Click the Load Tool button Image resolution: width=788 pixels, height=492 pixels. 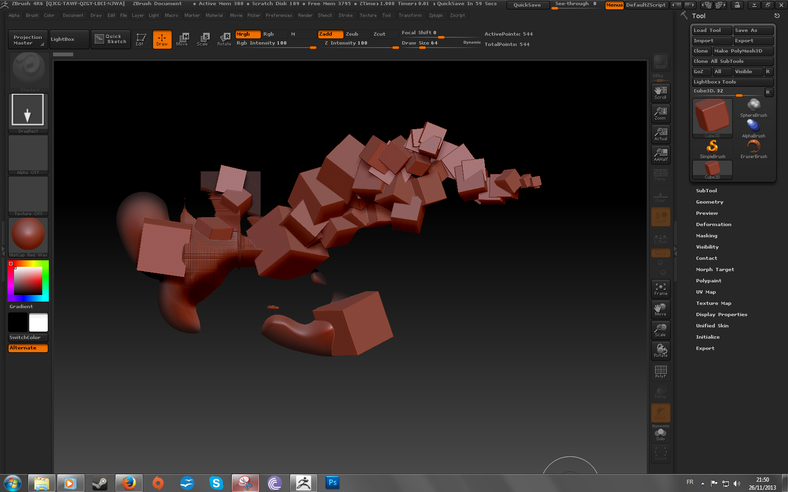pos(711,30)
